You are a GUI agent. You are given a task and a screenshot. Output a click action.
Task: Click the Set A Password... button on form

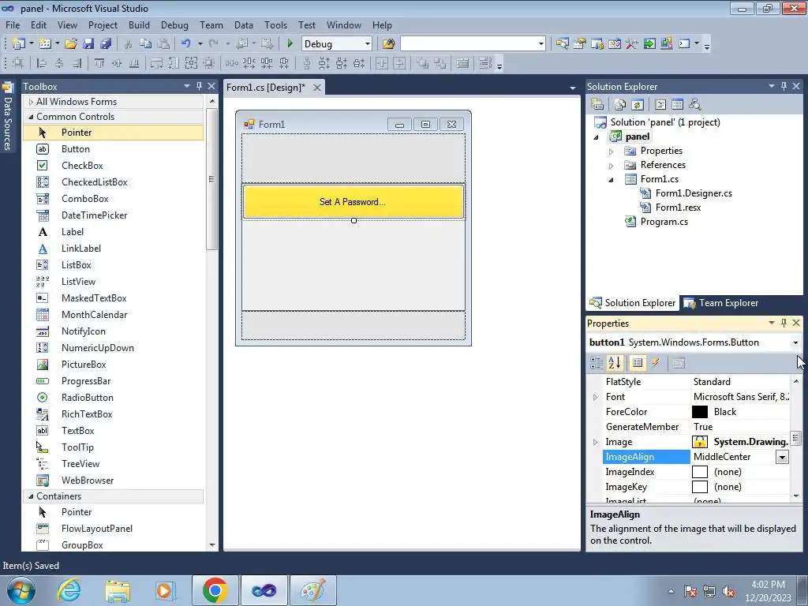coord(353,202)
